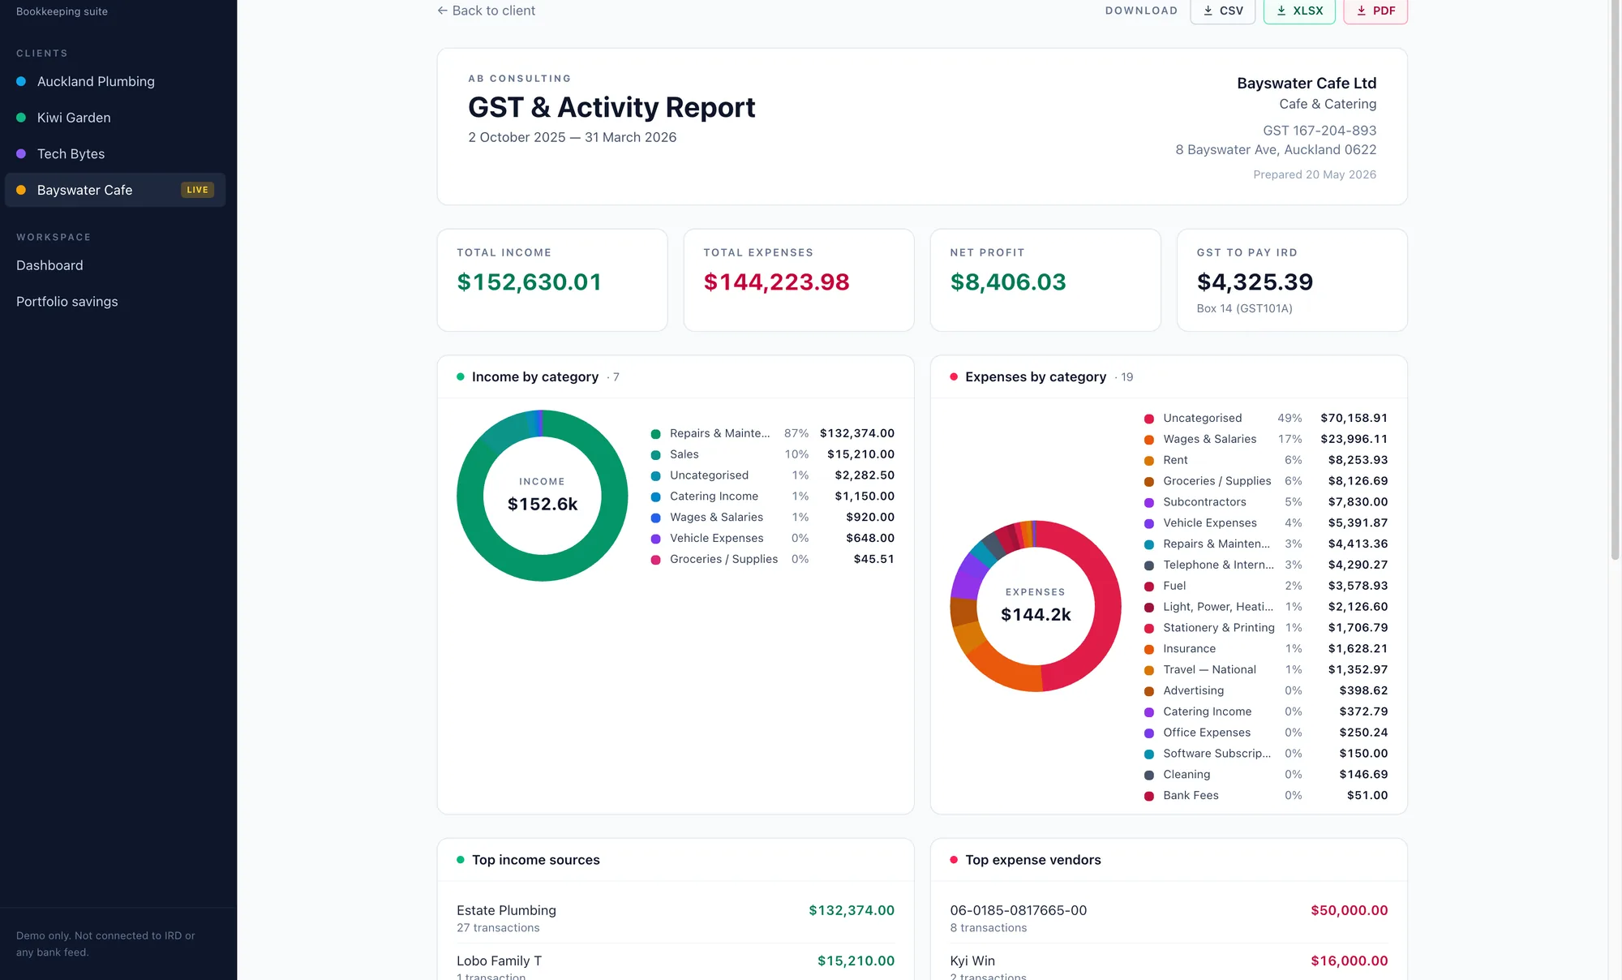The width and height of the screenshot is (1622, 980).
Task: Select the Groceries / Supplies expense $8,126.69
Action: [x=1358, y=481]
